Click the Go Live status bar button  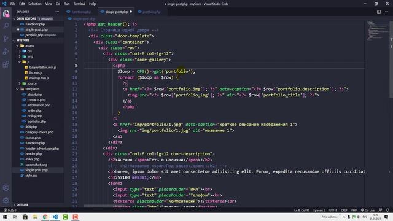pyautogui.click(x=368, y=210)
